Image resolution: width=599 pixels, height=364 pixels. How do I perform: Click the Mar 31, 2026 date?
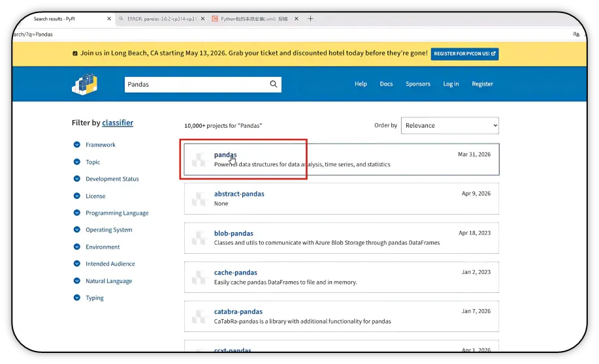click(474, 154)
